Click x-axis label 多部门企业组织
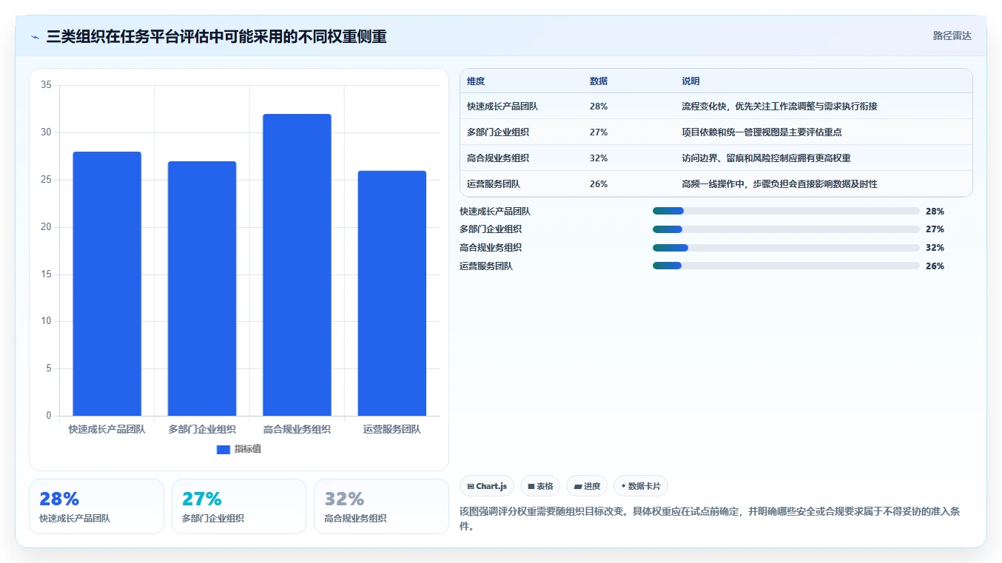Screen dimensions: 1002x563 click(202, 429)
